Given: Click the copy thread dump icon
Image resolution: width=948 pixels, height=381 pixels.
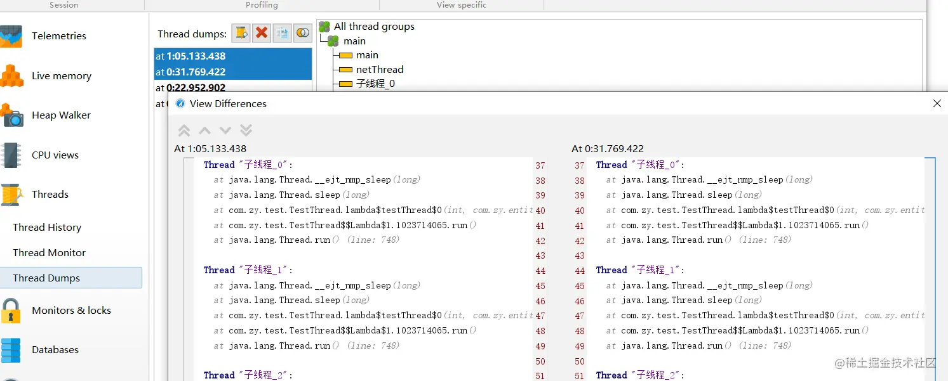Looking at the screenshot, I should 282,33.
